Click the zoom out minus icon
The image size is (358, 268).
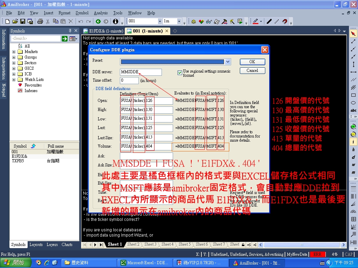coord(353,134)
